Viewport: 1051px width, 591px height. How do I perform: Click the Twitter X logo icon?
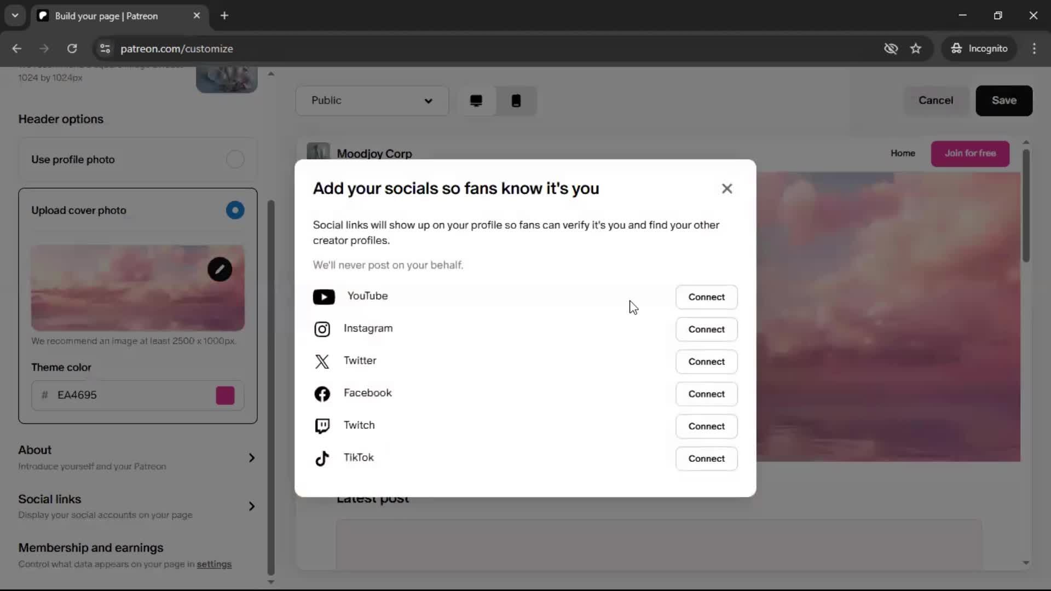coord(322,361)
